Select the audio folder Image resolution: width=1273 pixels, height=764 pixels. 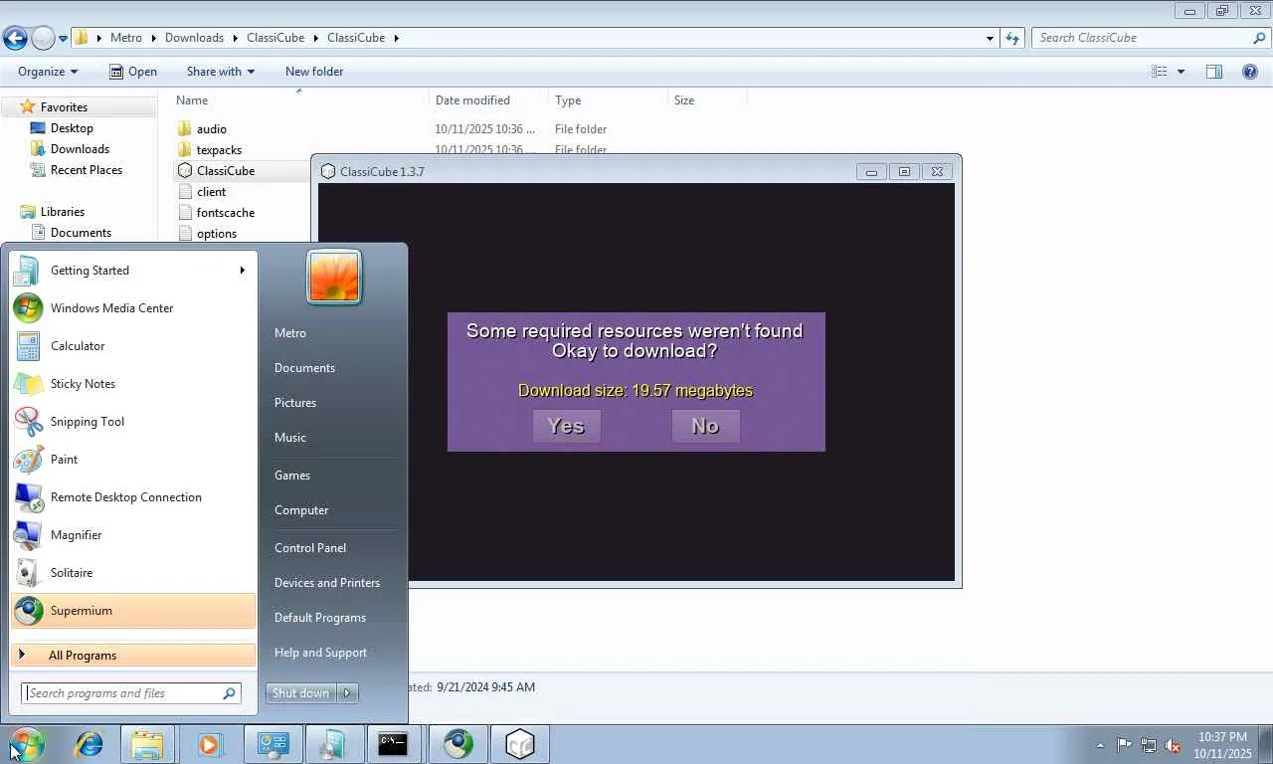211,129
